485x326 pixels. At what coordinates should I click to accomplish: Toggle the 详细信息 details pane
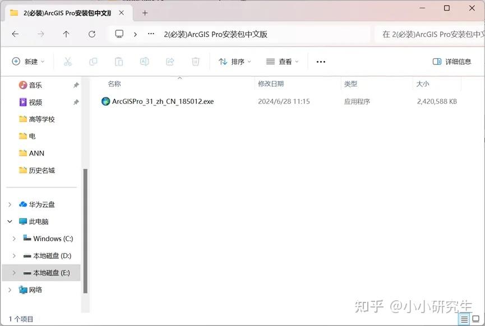click(451, 62)
